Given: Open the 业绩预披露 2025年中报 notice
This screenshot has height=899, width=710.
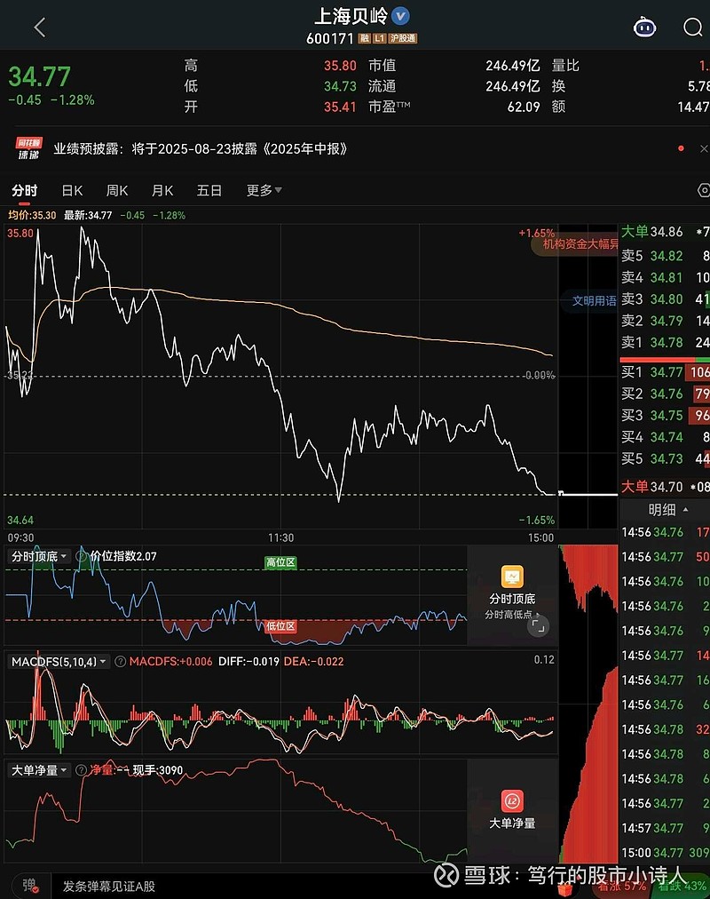Looking at the screenshot, I should point(201,149).
